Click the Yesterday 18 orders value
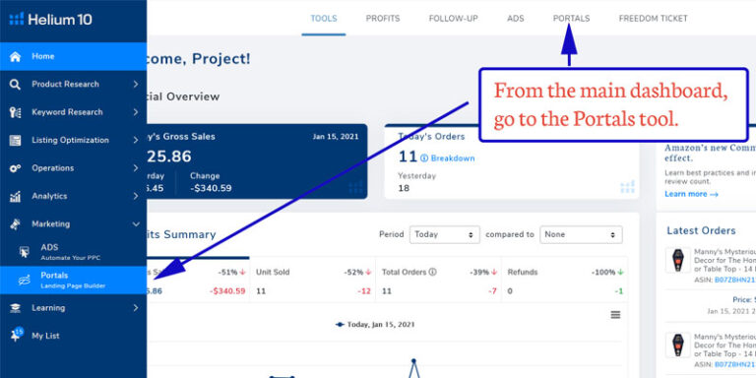Viewport: 756px width, 378px height. (x=404, y=189)
